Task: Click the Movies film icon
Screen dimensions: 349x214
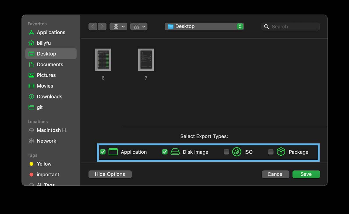Action: [x=31, y=86]
